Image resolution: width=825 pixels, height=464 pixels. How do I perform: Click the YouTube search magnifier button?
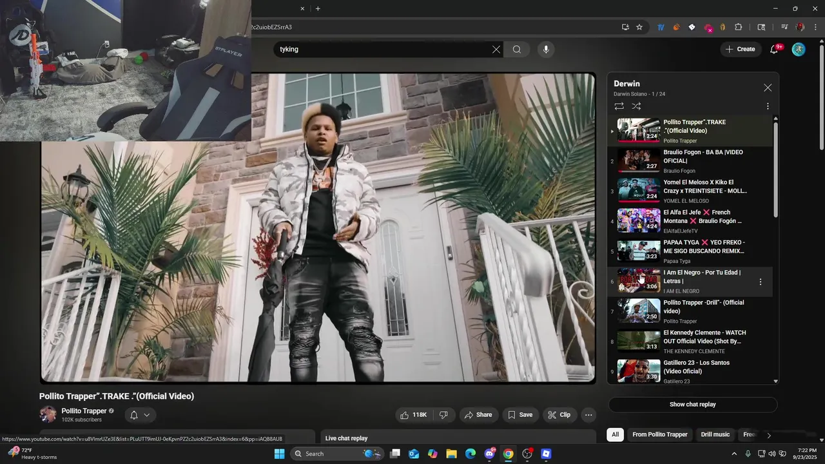pos(517,49)
